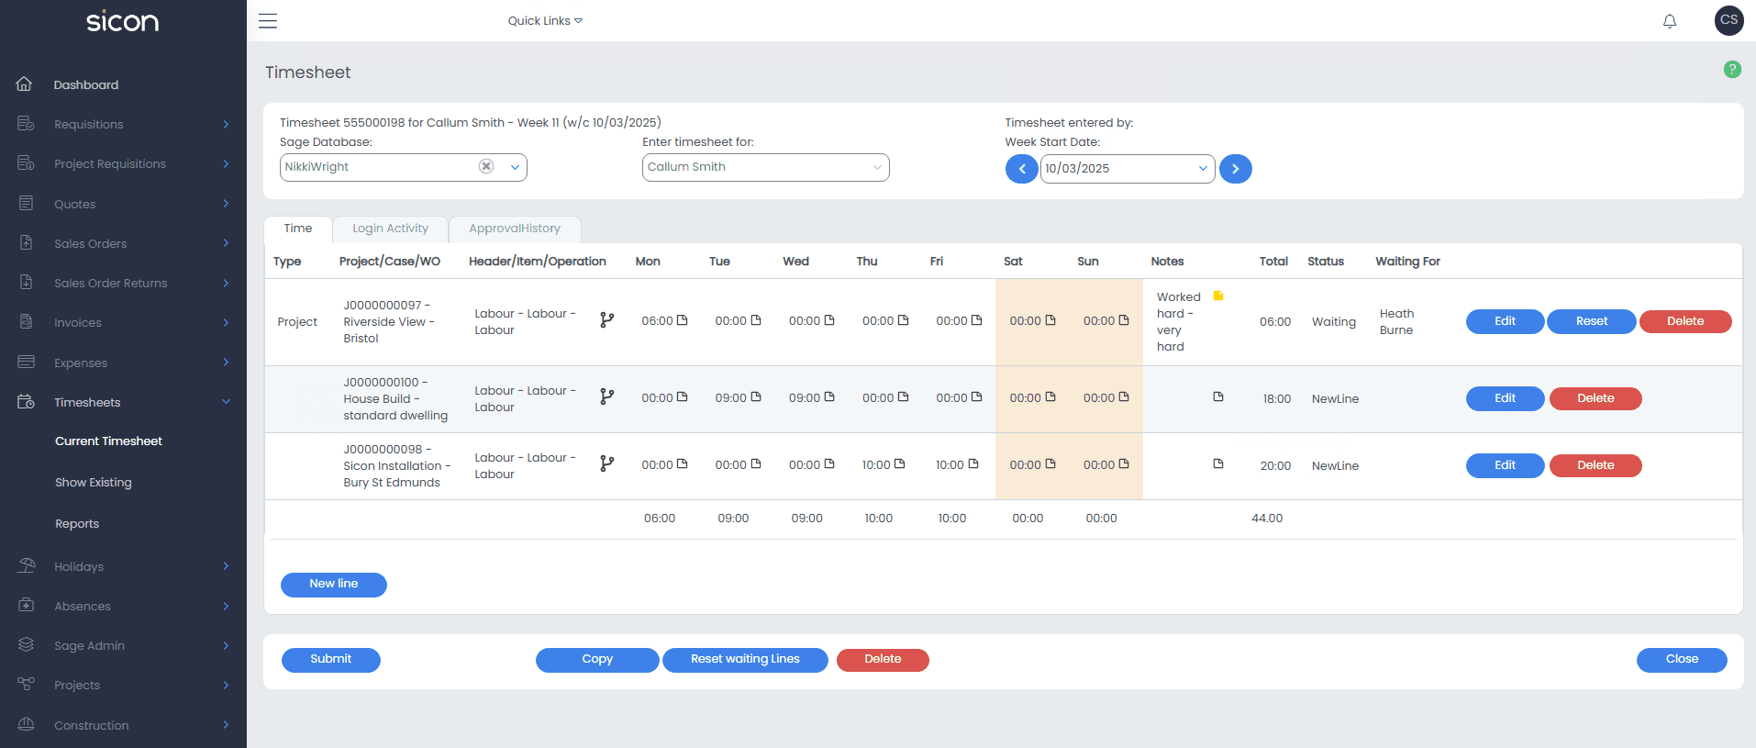The image size is (1756, 748).
Task: Click Copy timesheet button
Action: 597,660
